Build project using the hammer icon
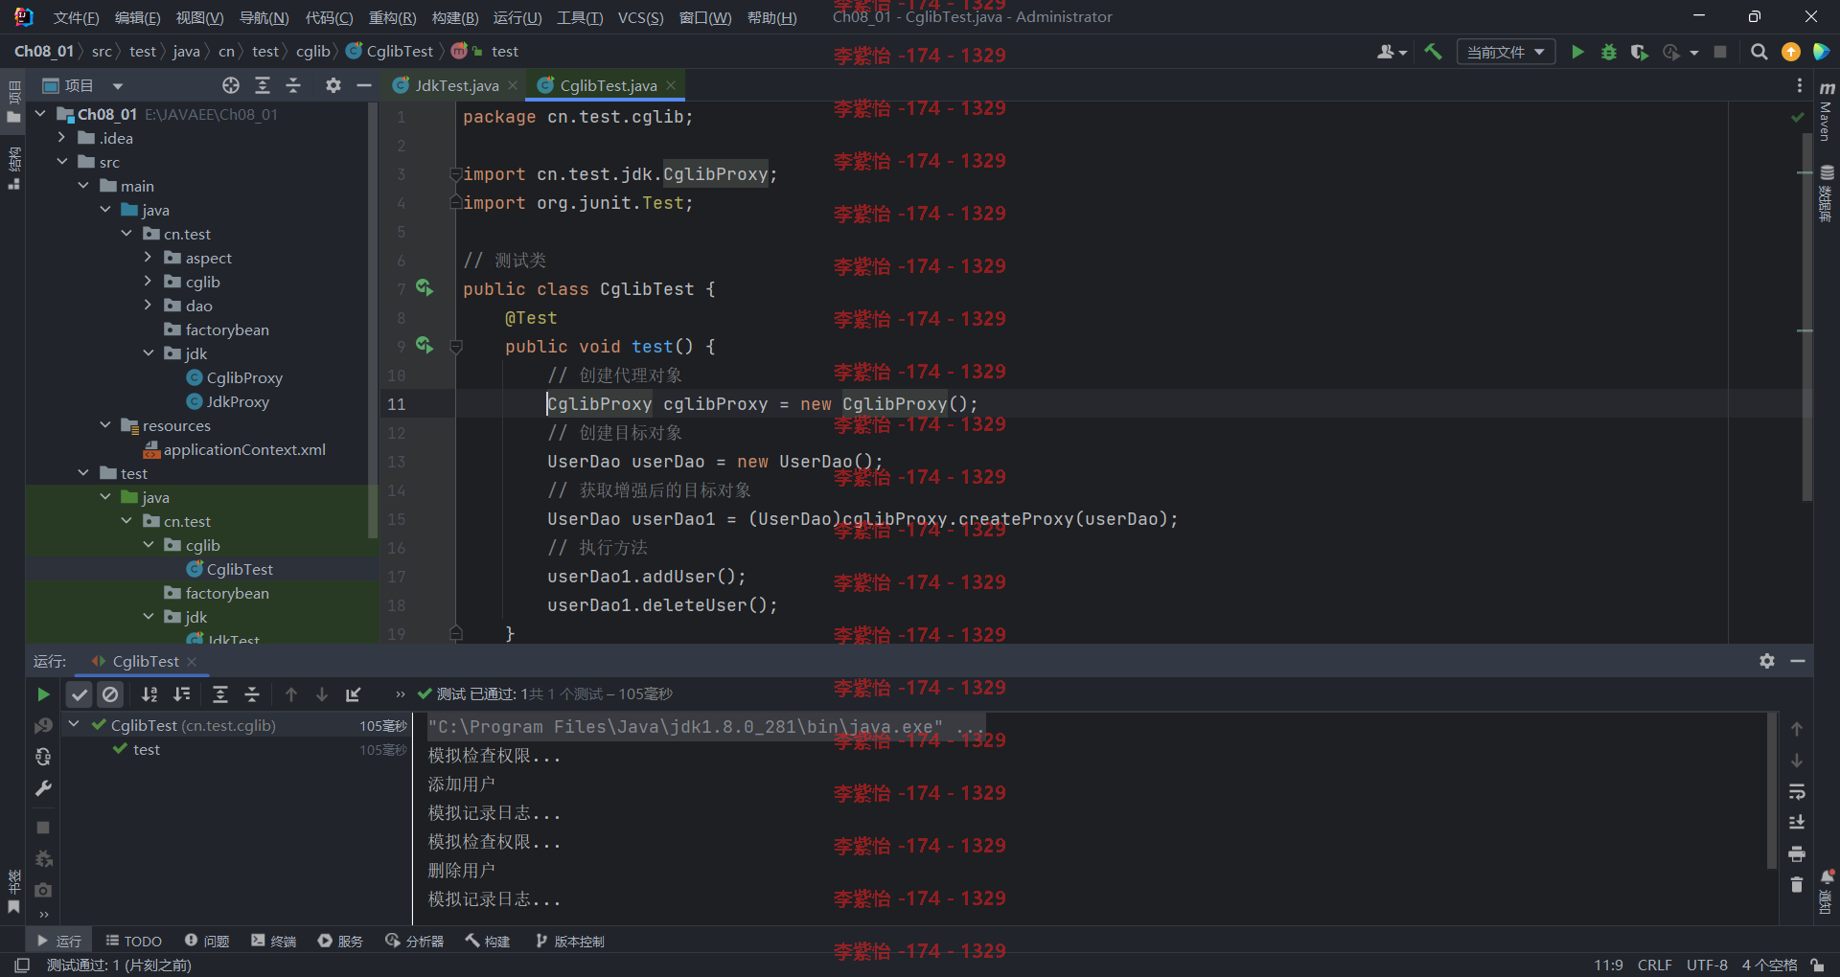 coord(1433,52)
